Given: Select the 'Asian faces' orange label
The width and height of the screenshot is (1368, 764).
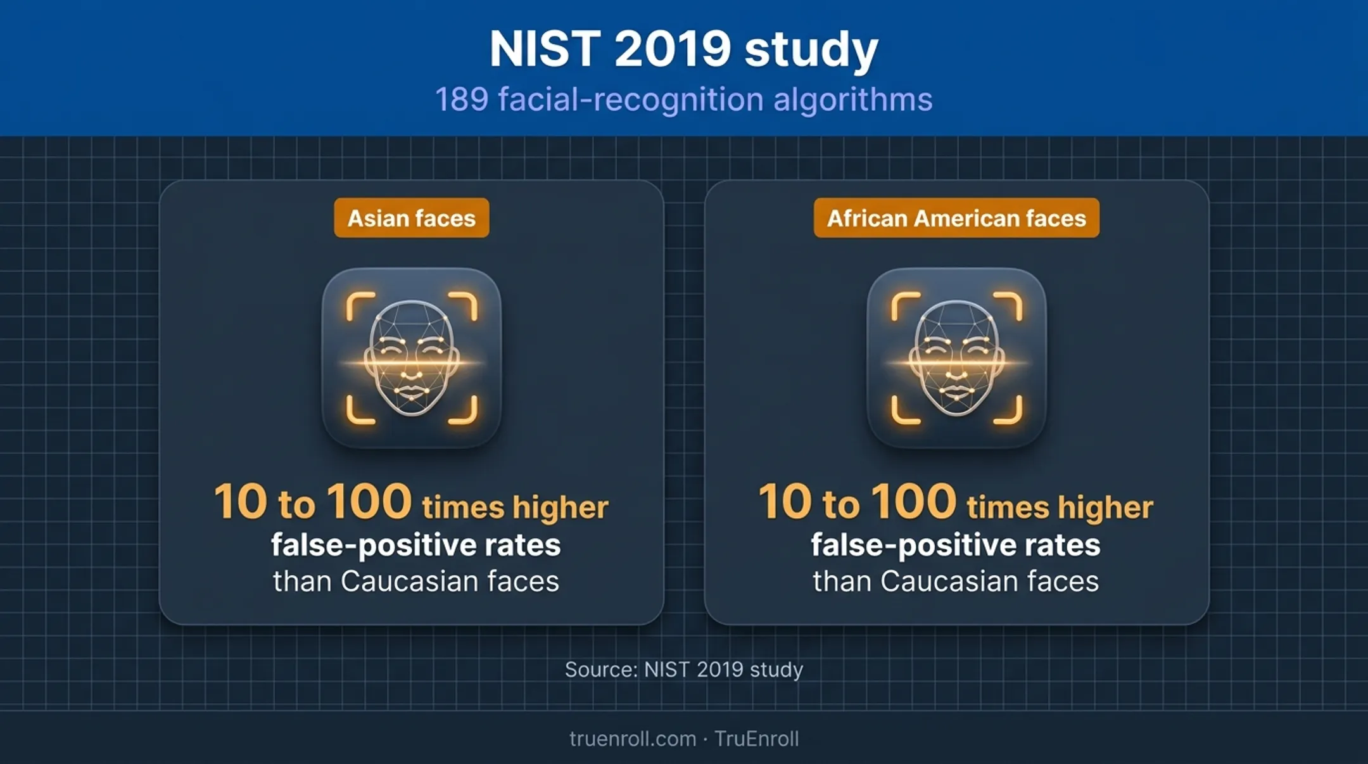Looking at the screenshot, I should click(412, 218).
